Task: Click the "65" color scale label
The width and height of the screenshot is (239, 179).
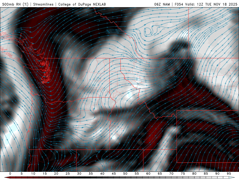Action: pyautogui.click(x=160, y=174)
